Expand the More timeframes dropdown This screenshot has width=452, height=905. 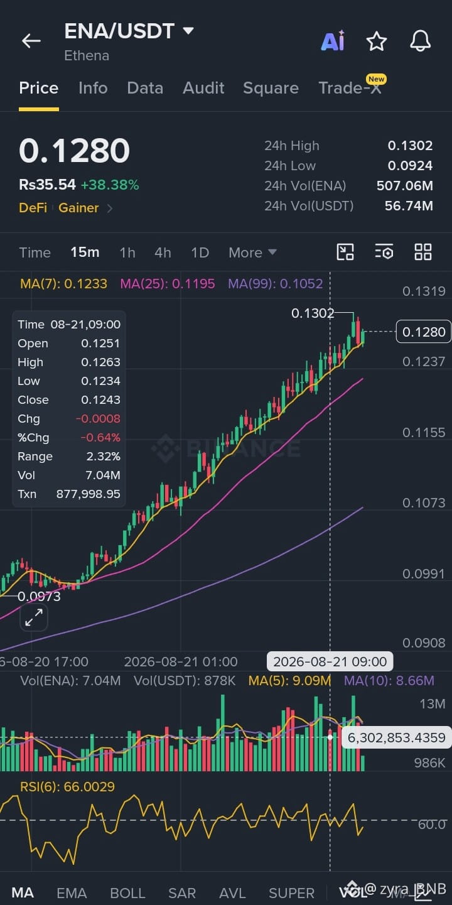coord(252,252)
